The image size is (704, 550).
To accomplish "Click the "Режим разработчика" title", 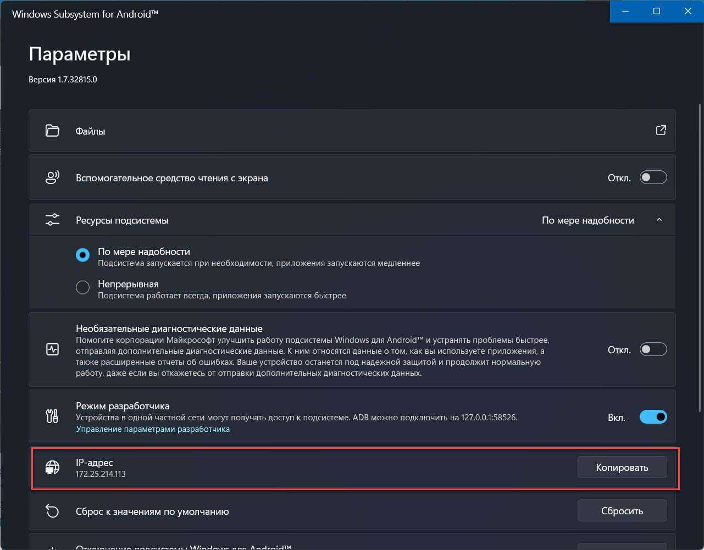I will click(x=123, y=406).
